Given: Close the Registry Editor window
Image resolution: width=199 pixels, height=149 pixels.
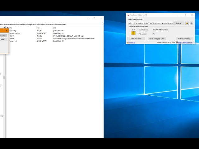Looking at the screenshot, I should (x=100, y=18).
